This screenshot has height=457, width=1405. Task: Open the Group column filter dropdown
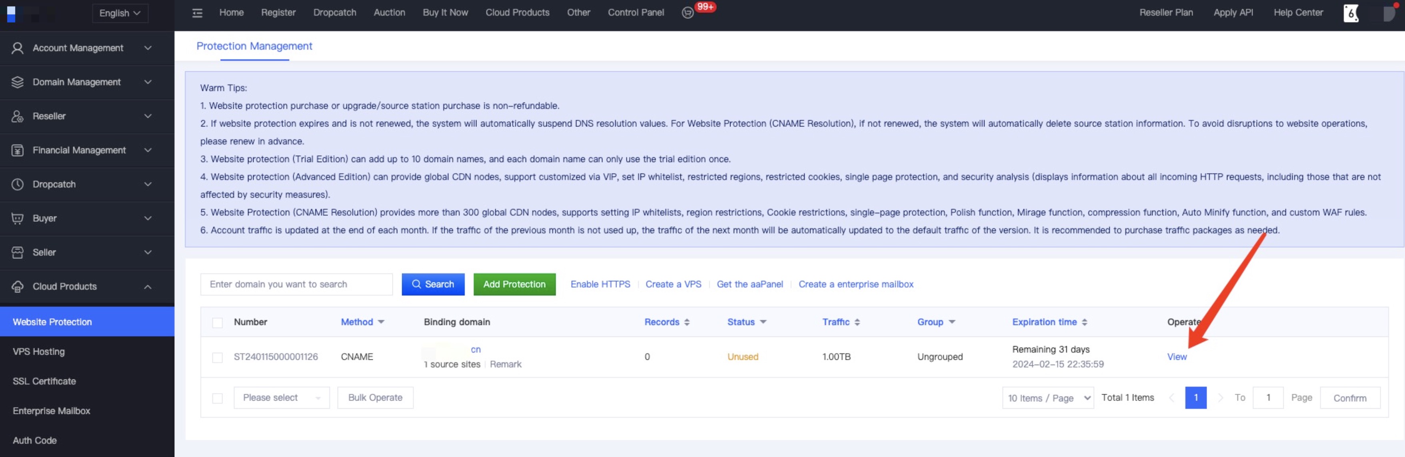(x=952, y=322)
